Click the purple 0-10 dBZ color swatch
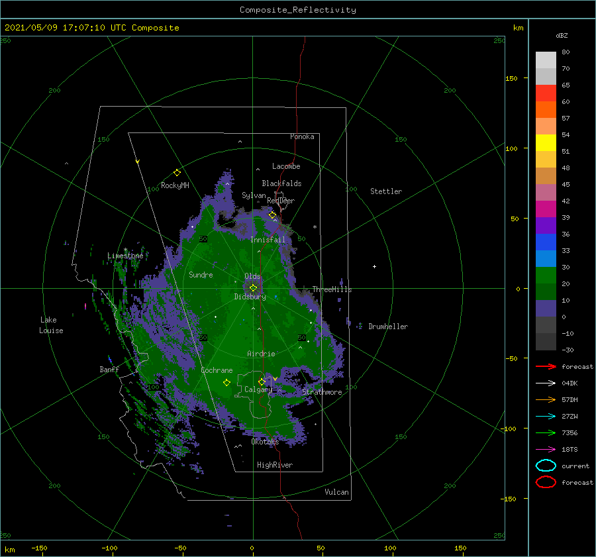 pyautogui.click(x=546, y=309)
